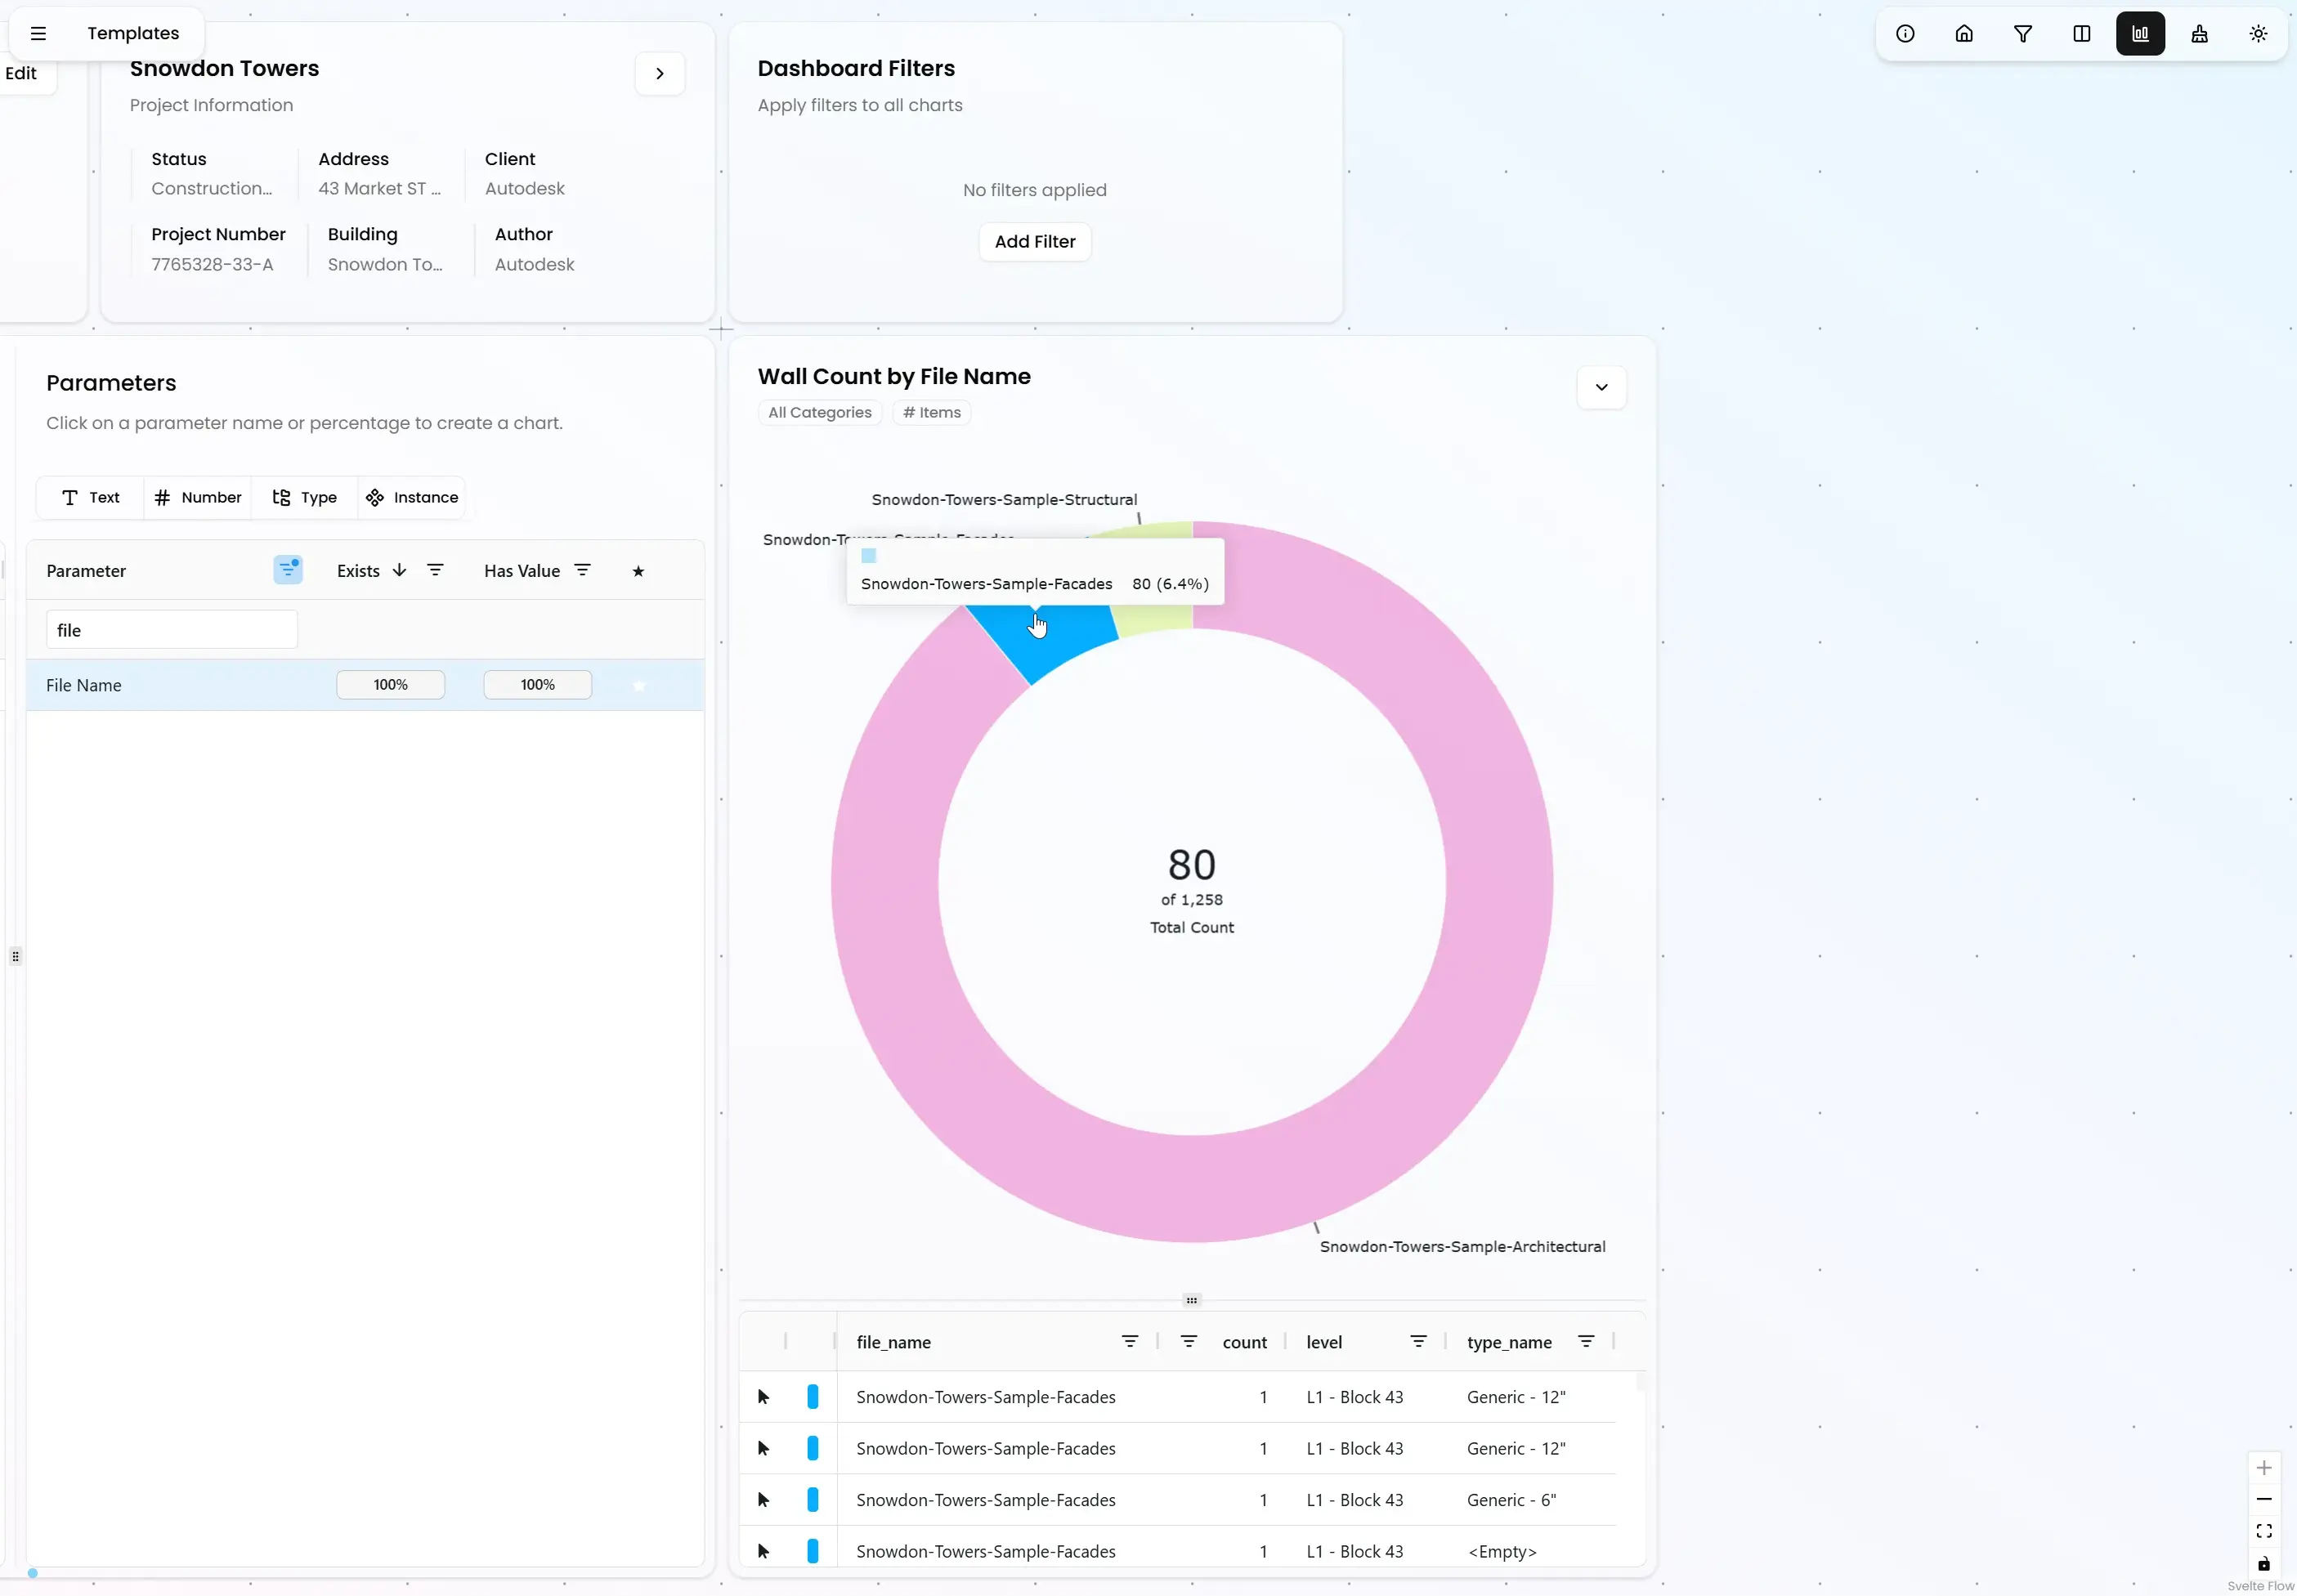
Task: Open the hamburger menu beside Templates
Action: [38, 33]
